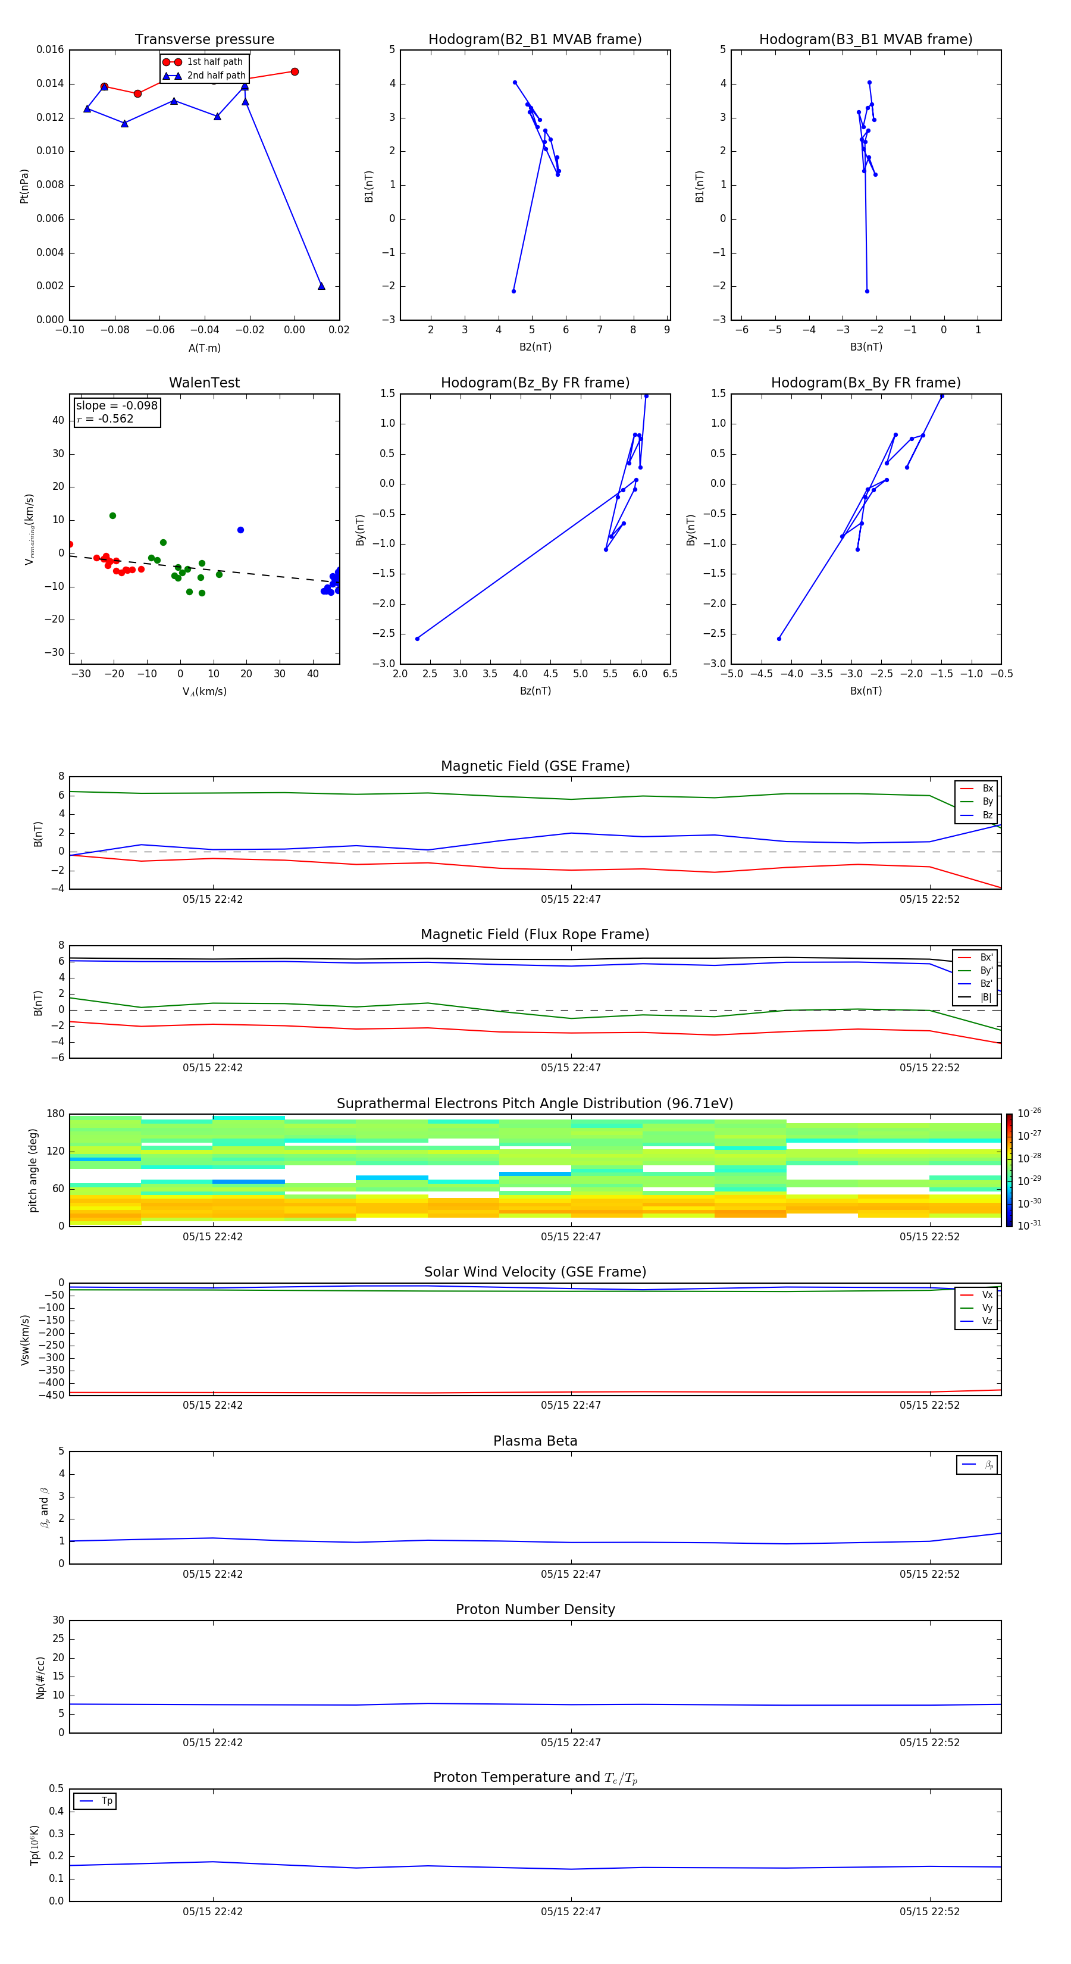Click the 'Vz' legend entry
The height and width of the screenshot is (1964, 1071).
point(976,1321)
